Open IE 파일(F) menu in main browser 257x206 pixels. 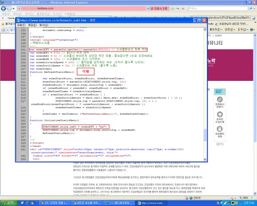(x=6, y=14)
